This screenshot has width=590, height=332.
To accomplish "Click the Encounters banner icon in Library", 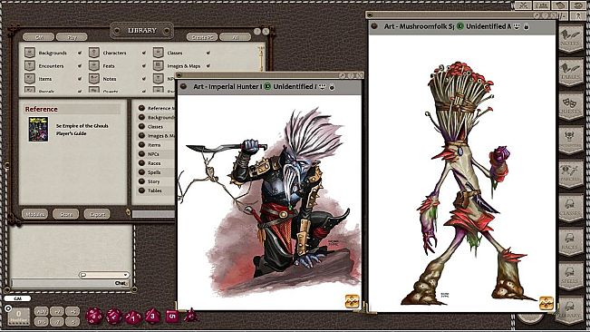I will tap(30, 66).
